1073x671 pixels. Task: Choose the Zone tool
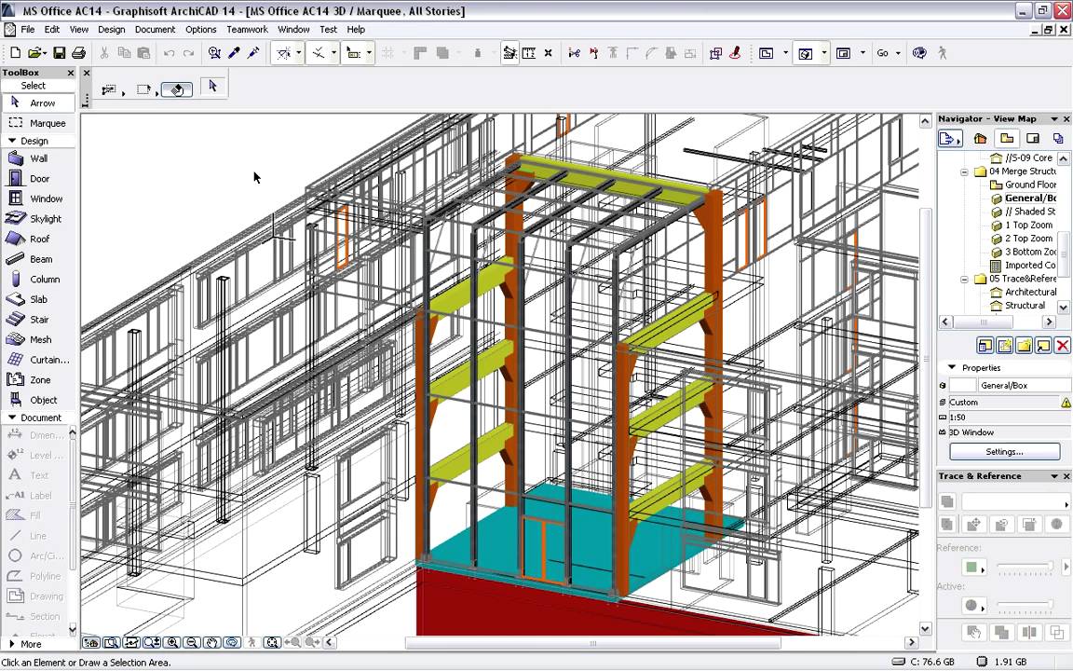tap(39, 380)
